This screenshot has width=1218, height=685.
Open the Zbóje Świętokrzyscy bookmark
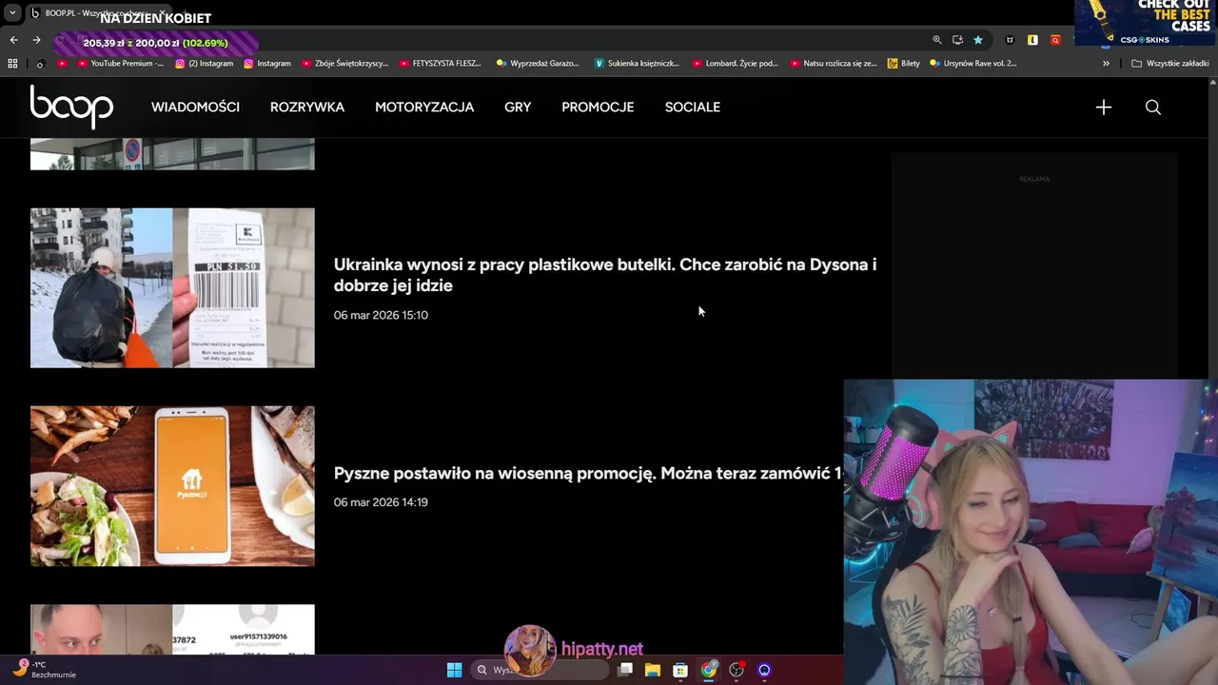coord(344,64)
